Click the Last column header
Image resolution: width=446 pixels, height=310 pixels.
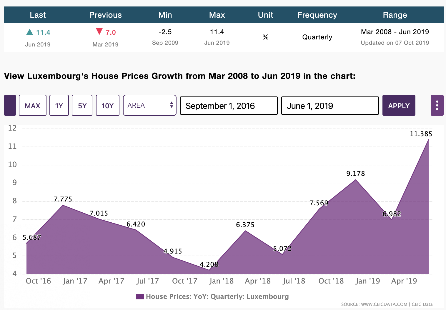click(x=38, y=15)
